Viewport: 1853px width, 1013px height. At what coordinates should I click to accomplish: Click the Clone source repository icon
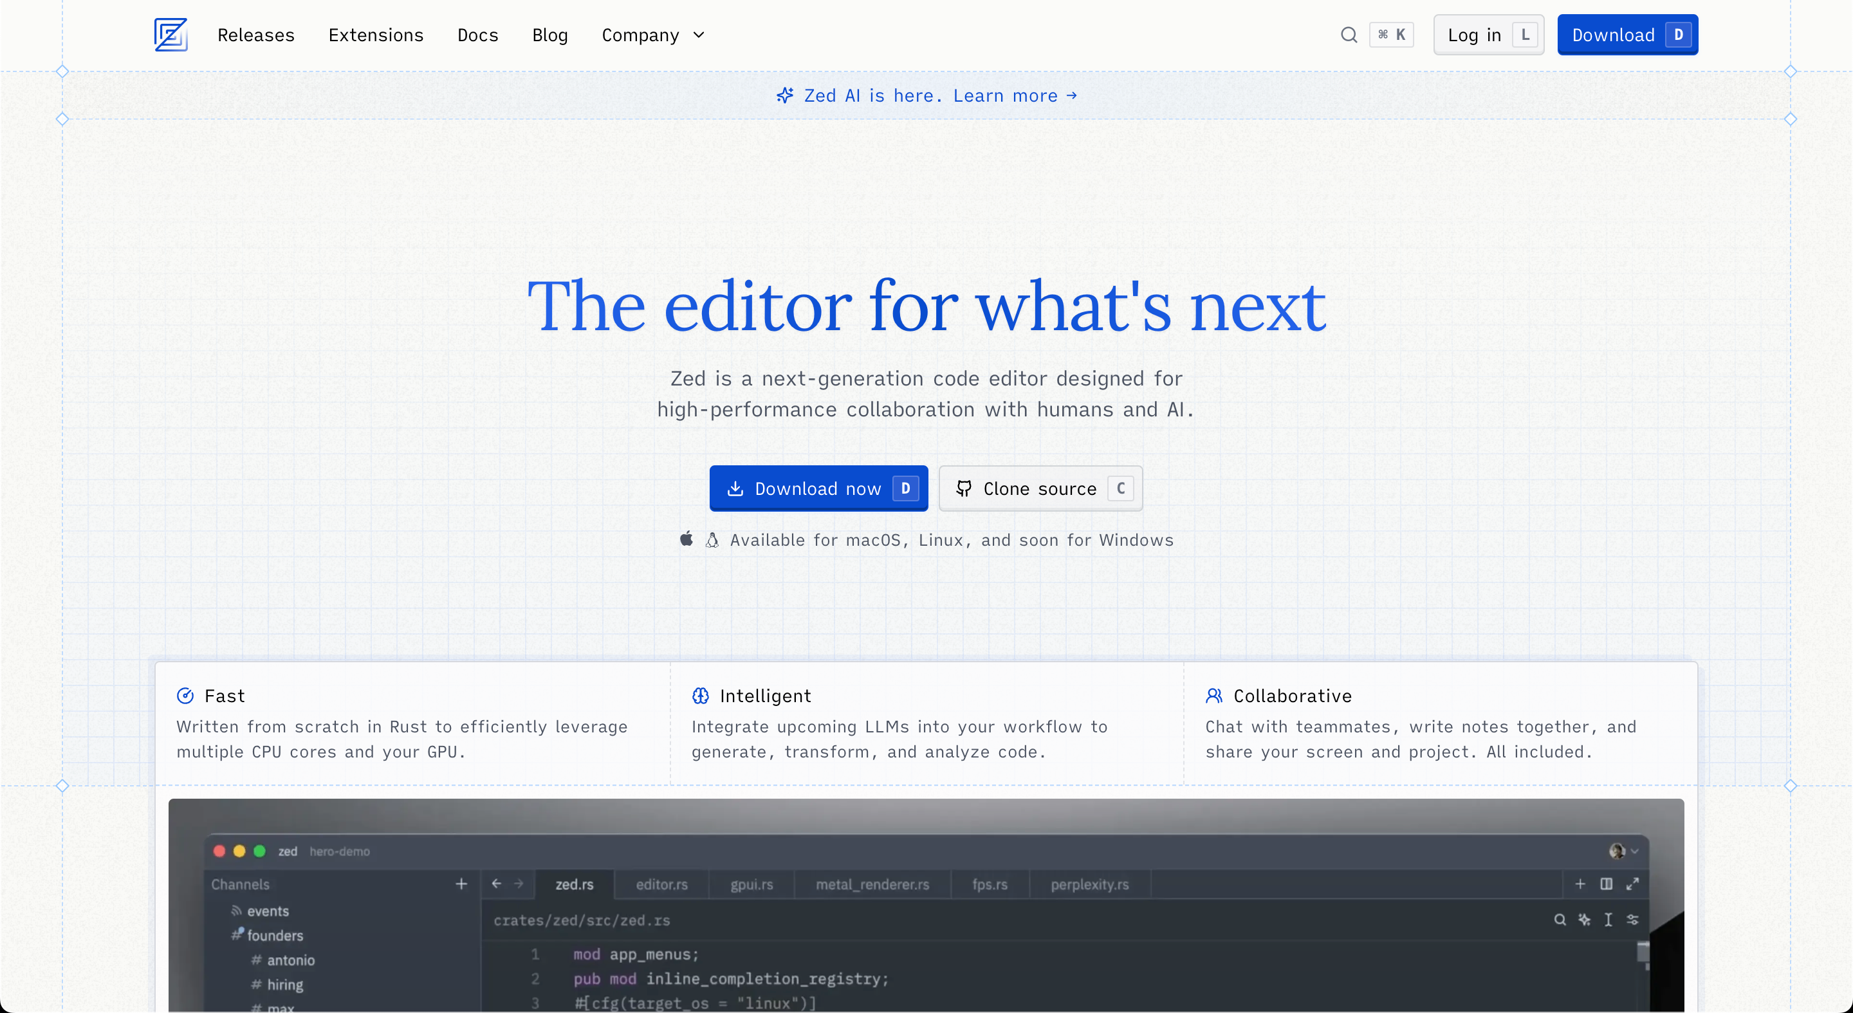click(963, 488)
